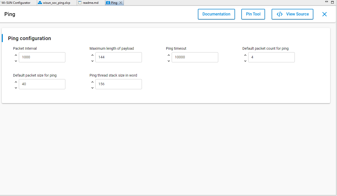Click the project icon on wisun_soc_ping.slcp tab
The image size is (337, 196).
39,3
